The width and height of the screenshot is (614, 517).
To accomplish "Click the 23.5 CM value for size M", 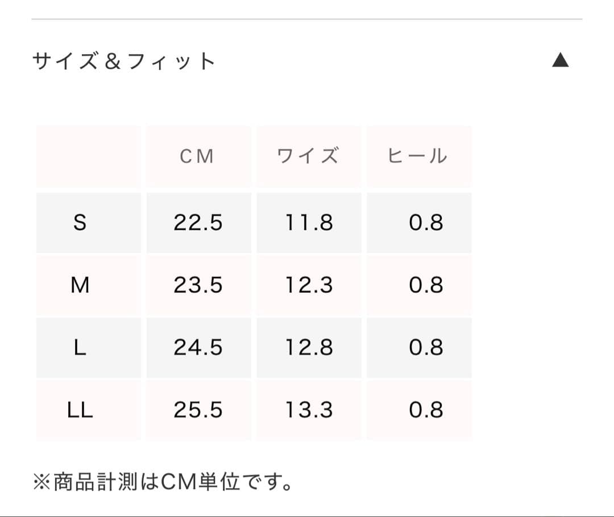I will click(x=198, y=286).
